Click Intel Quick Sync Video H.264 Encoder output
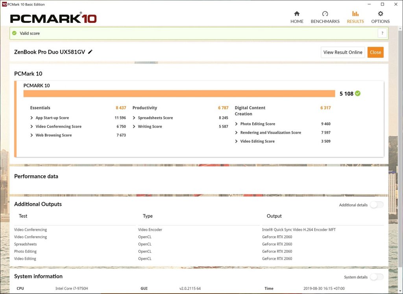 299,230
